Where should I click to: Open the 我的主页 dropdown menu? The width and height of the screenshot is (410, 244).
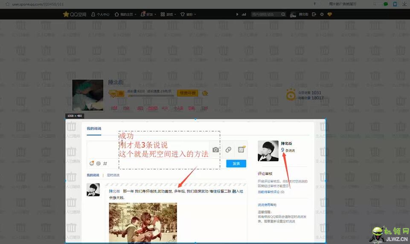click(125, 15)
